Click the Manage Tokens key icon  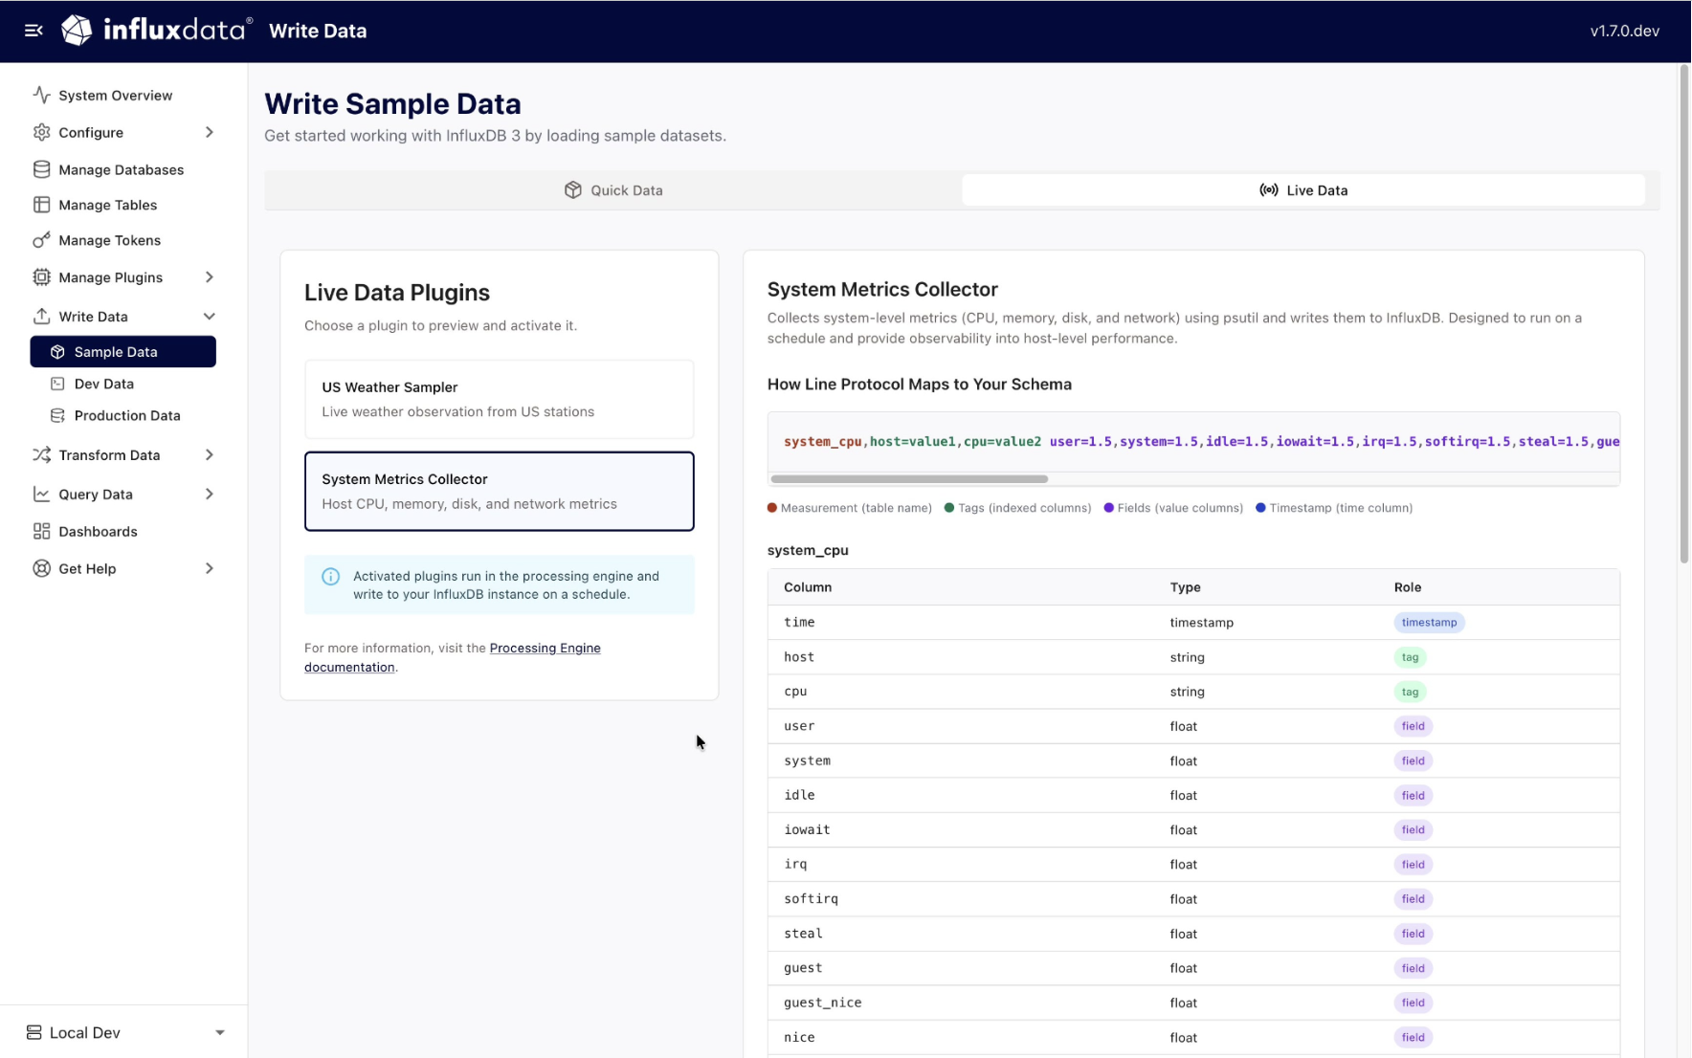[x=41, y=240]
